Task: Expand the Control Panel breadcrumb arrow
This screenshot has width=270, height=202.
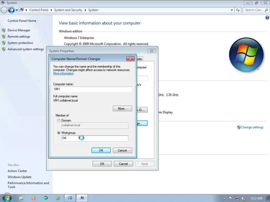Action: tap(51, 10)
